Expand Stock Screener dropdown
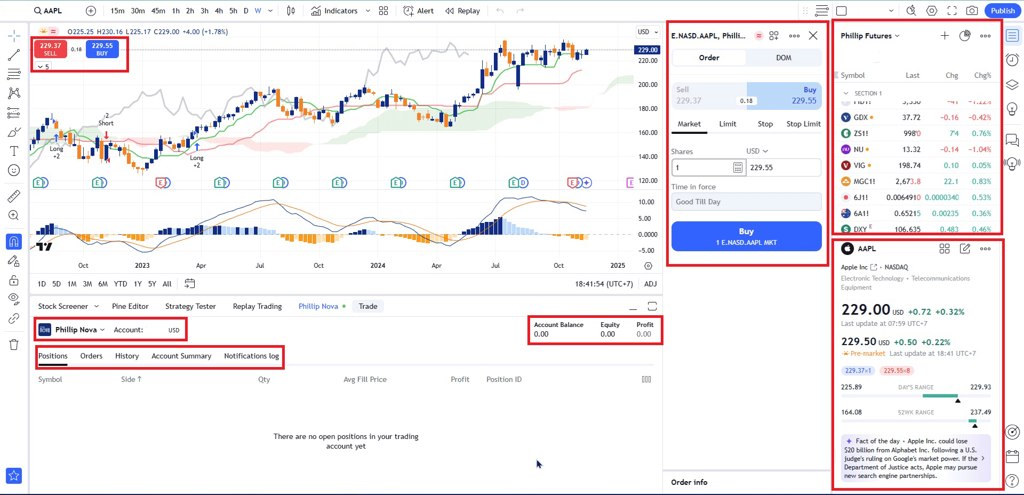Screen dimensions: 1024x495 [x=97, y=306]
